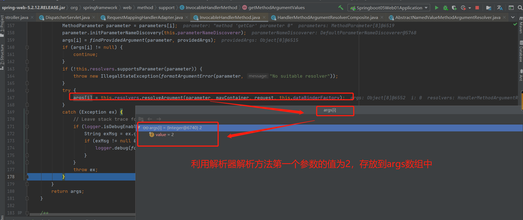Close AbstractNamedValueMethodArgumentResolver.java tab

(x=504, y=17)
